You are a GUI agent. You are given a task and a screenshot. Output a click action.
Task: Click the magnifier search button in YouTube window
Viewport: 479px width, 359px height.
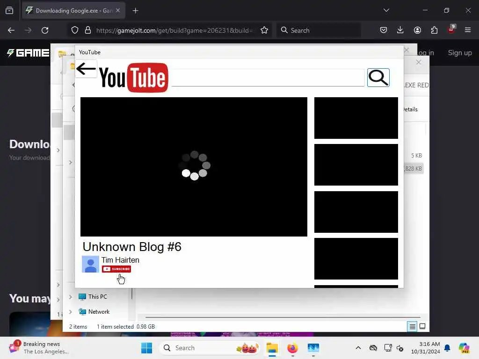click(x=378, y=78)
